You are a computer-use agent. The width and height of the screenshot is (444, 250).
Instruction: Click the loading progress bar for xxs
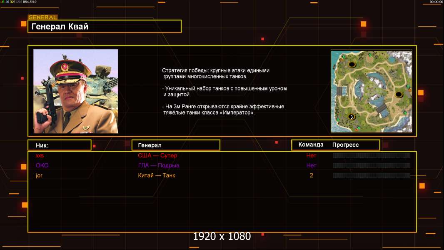[x=372, y=155]
